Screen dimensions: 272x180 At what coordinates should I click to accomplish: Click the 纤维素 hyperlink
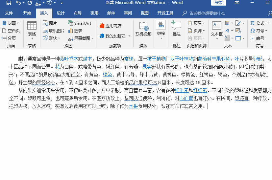click(200, 90)
